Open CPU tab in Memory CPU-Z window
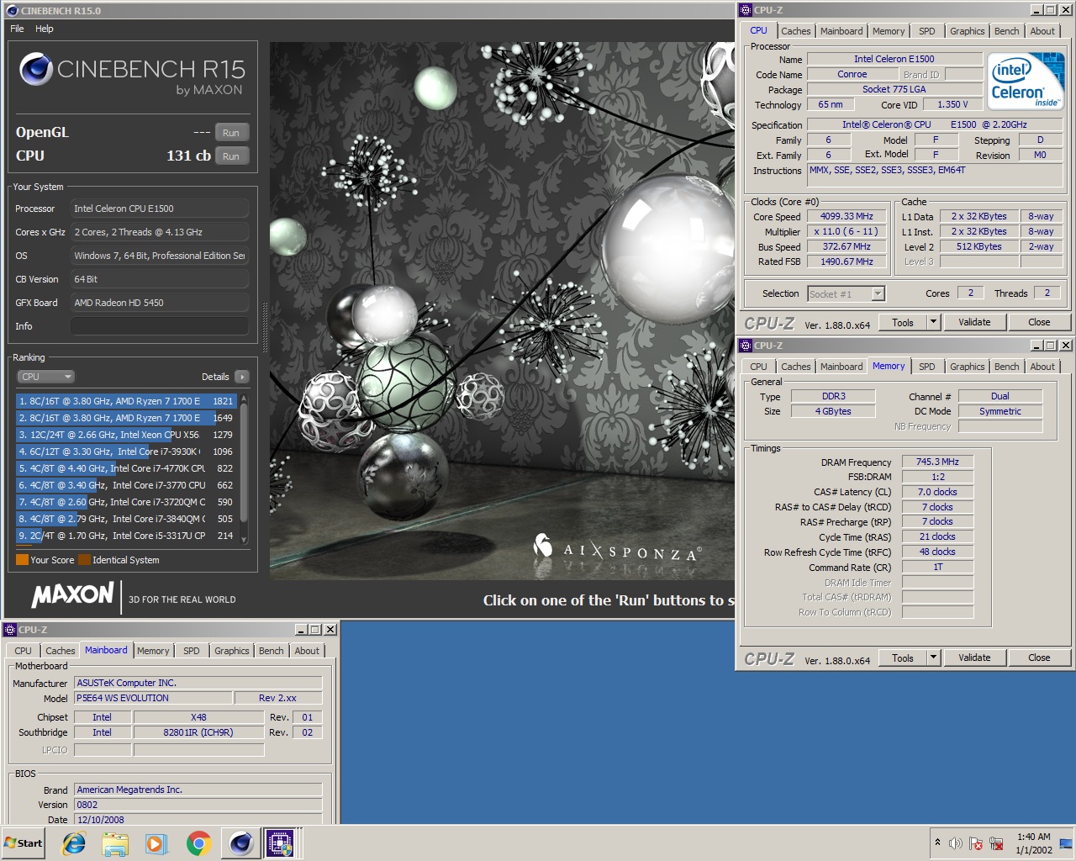 point(758,367)
